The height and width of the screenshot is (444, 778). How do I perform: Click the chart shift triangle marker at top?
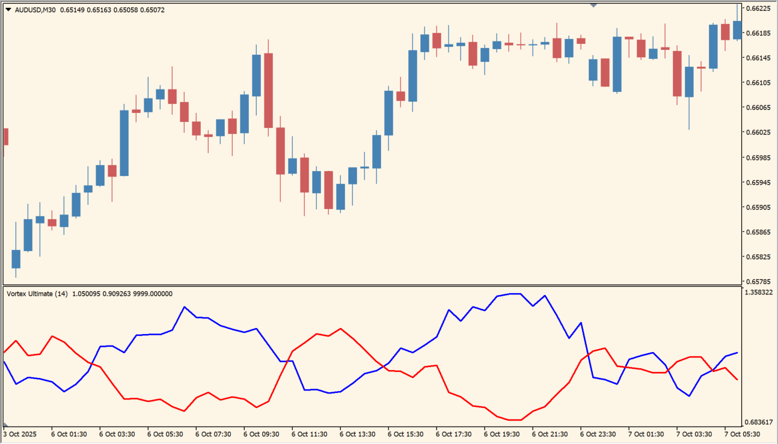pyautogui.click(x=593, y=5)
